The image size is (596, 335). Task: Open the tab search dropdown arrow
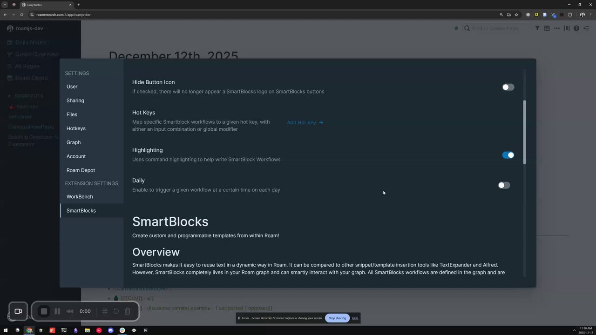5,5
